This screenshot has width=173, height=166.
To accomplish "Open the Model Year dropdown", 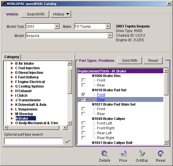I will click(x=57, y=27).
